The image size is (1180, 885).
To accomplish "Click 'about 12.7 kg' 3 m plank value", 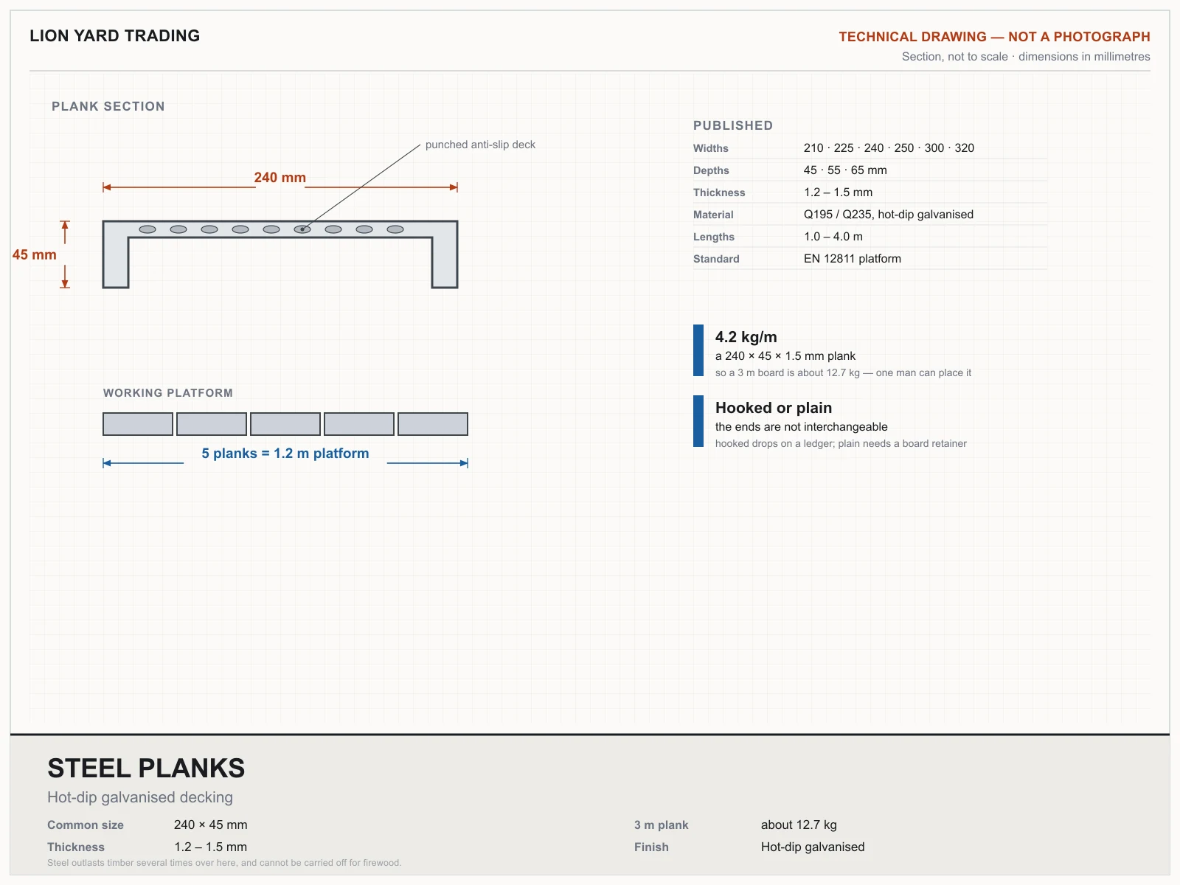I will click(x=799, y=825).
